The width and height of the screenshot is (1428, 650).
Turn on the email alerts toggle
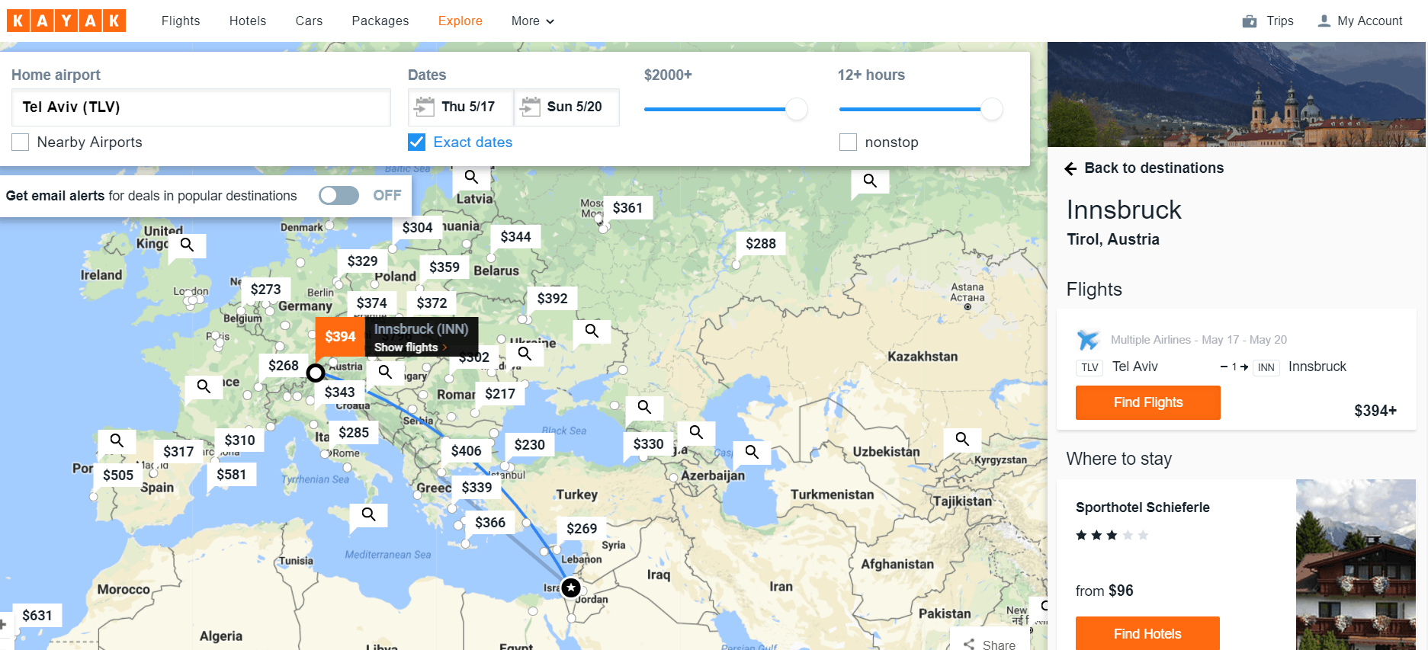339,196
